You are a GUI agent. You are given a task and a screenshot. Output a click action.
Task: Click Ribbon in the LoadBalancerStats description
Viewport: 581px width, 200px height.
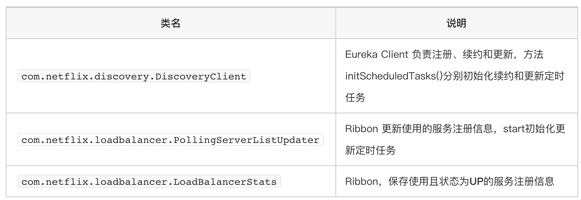(x=361, y=181)
